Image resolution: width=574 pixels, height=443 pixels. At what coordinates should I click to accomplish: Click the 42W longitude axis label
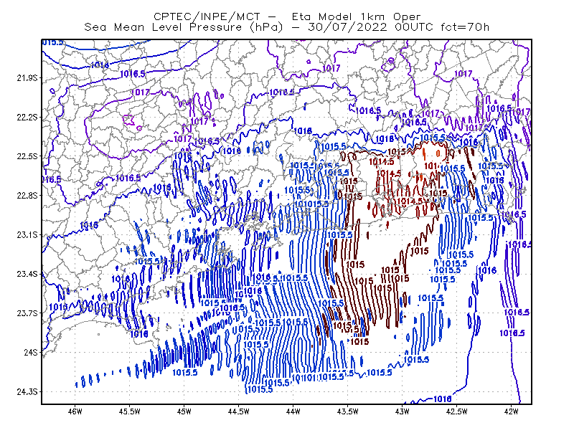pos(511,411)
